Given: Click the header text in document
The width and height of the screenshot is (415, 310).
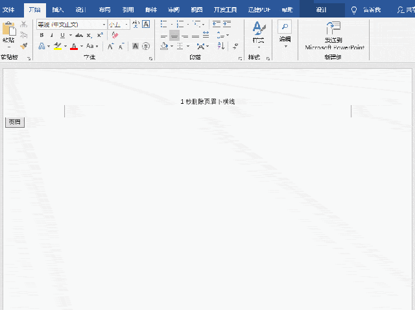Looking at the screenshot, I should (x=207, y=102).
